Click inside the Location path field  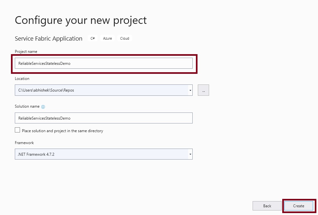(x=97, y=90)
